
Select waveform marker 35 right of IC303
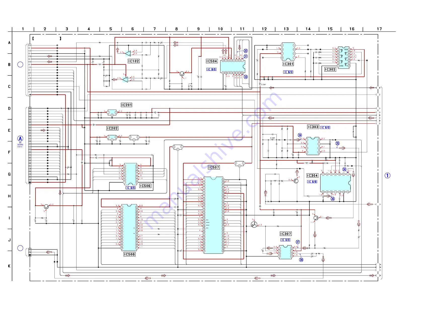coord(337,144)
